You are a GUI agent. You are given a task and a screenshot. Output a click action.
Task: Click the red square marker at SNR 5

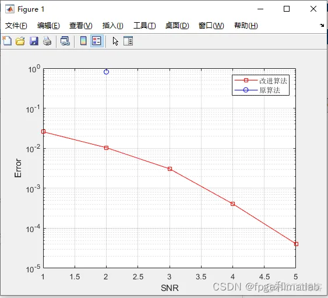tap(296, 244)
